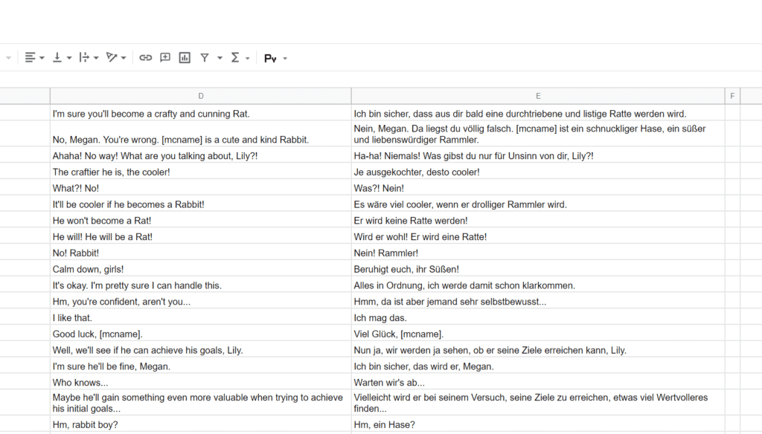Select cell "He won't become a Rat!"
The image size is (762, 434).
[x=201, y=219]
